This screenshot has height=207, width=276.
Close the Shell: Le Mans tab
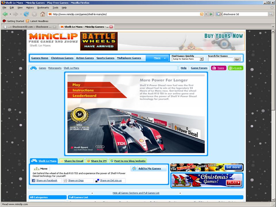(111, 27)
